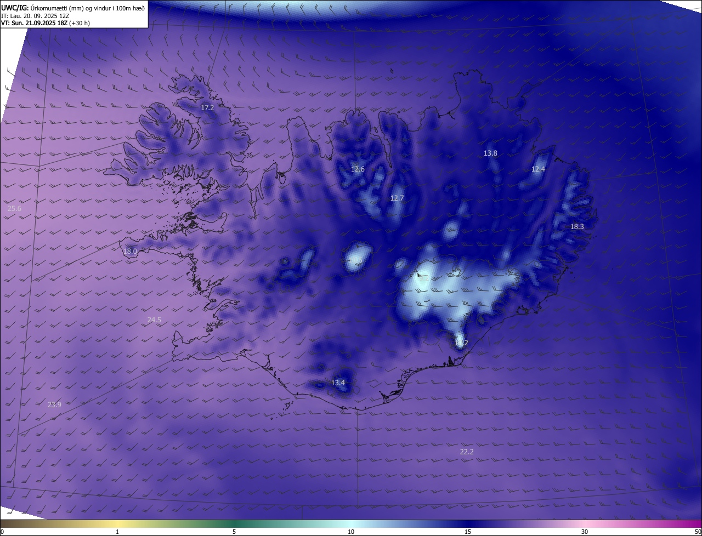Image resolution: width=702 pixels, height=536 pixels.
Task: Click the 18.3 value near the east coast
Action: point(577,226)
